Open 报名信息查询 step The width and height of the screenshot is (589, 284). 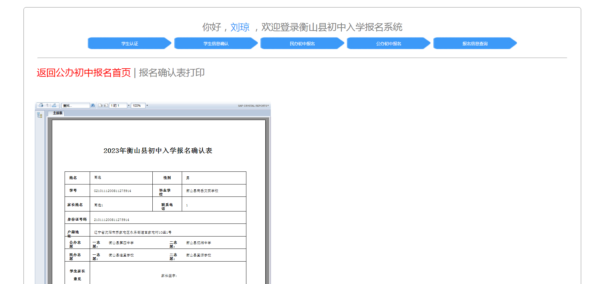[x=475, y=44]
